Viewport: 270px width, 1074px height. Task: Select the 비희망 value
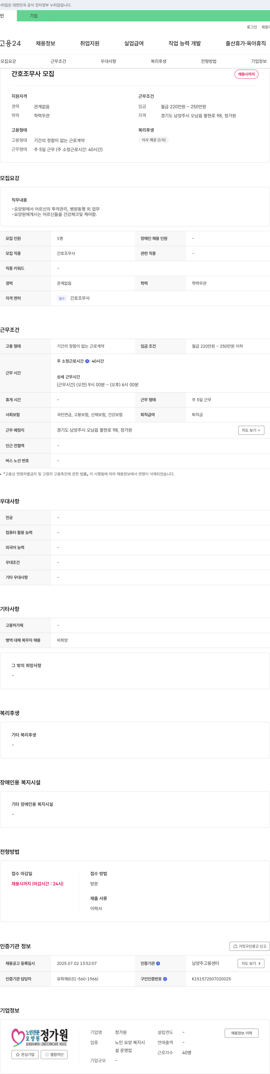click(x=62, y=640)
